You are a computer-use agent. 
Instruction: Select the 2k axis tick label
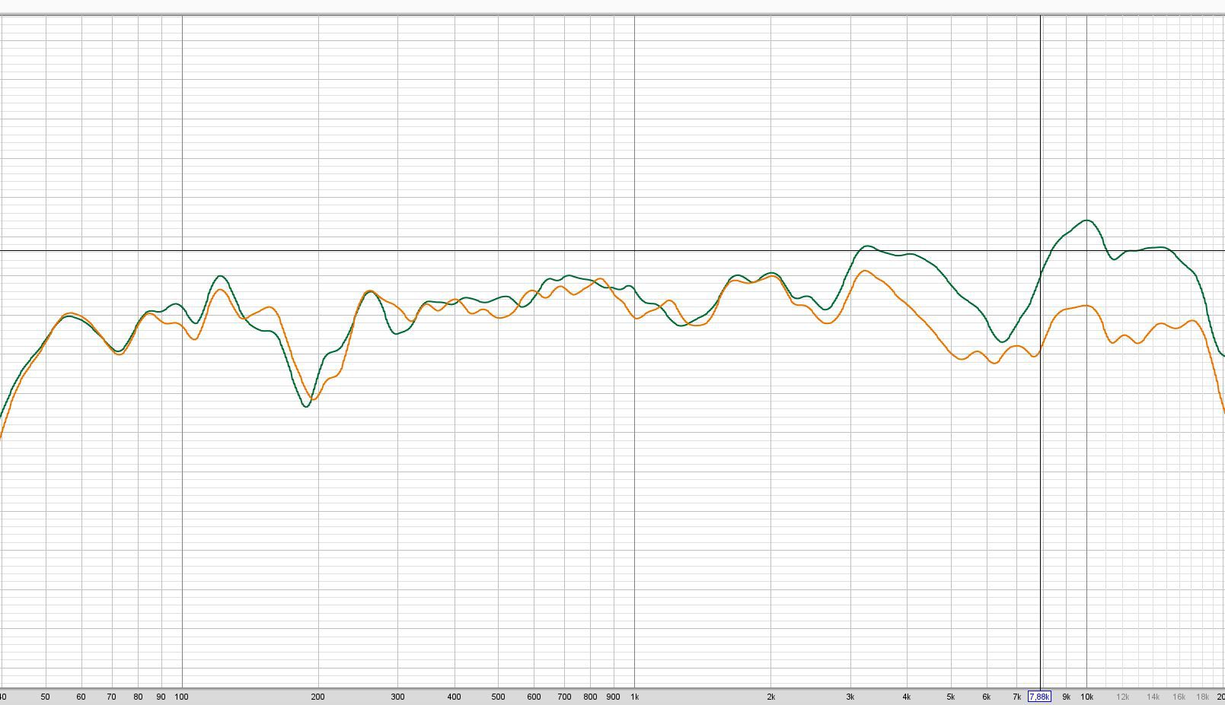click(770, 697)
